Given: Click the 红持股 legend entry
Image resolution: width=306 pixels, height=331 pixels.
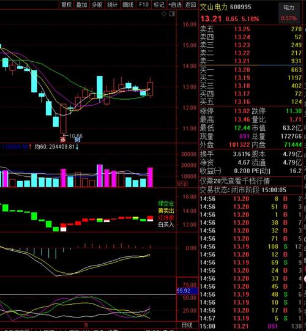Looking at the screenshot, I should tap(166, 218).
